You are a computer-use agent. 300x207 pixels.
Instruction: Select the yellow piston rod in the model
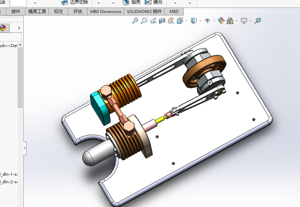[x=160, y=120]
